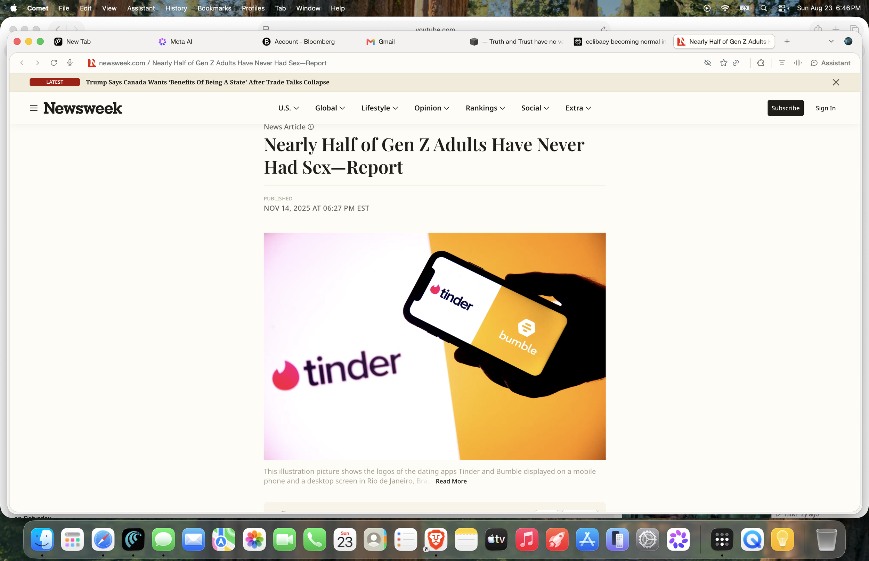Click the Tinder and Bumble article image
This screenshot has height=561, width=869.
pos(435,346)
